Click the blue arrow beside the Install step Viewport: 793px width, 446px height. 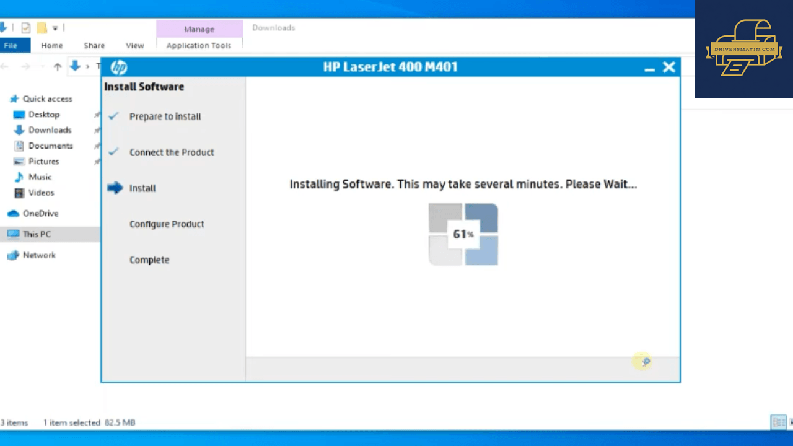tap(115, 188)
